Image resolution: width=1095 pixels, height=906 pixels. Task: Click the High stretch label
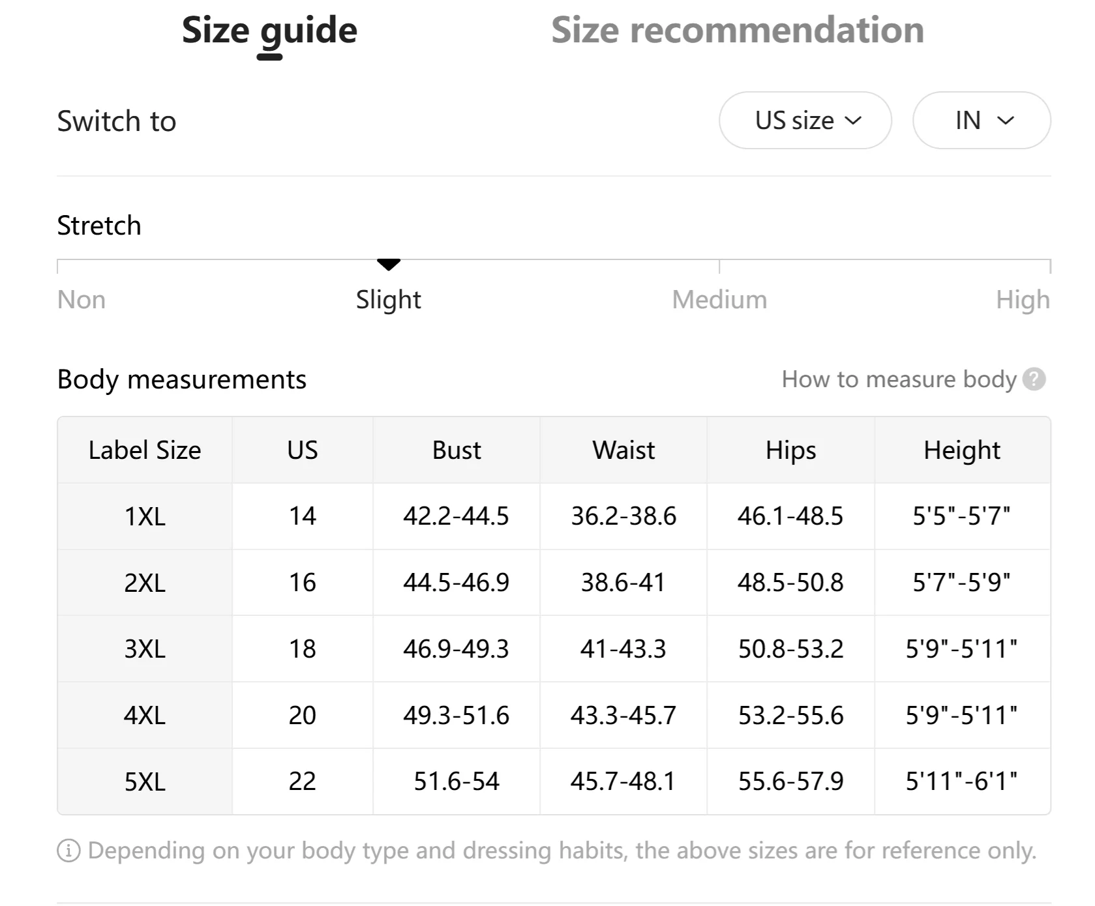click(x=1022, y=300)
